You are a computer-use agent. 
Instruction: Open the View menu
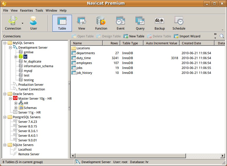coord(14,10)
